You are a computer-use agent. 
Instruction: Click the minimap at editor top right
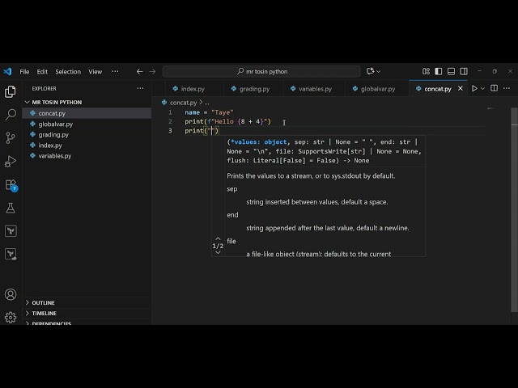click(491, 108)
